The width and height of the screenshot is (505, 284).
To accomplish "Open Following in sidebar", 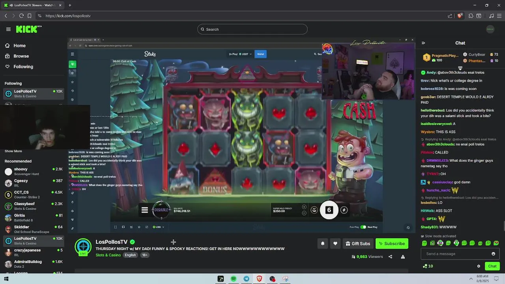I will 19,67.
